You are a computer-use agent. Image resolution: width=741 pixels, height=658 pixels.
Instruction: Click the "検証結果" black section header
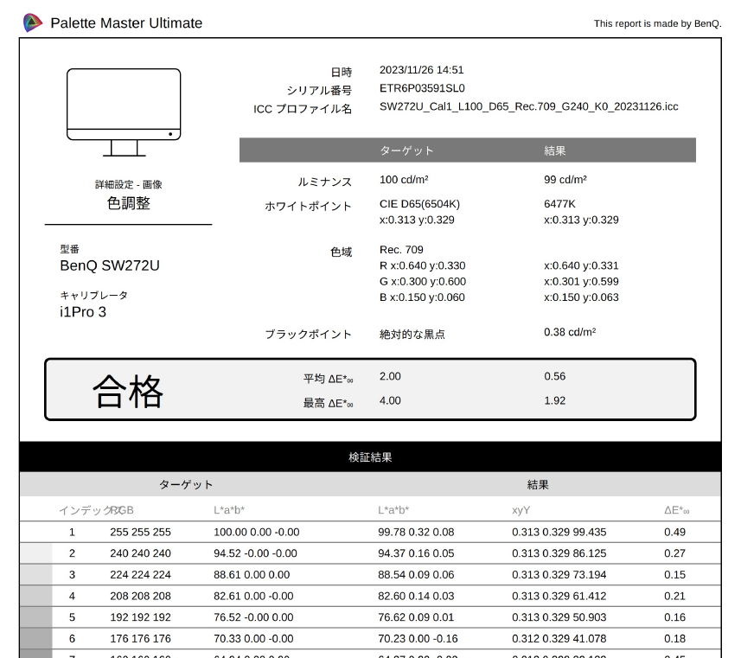pyautogui.click(x=370, y=457)
